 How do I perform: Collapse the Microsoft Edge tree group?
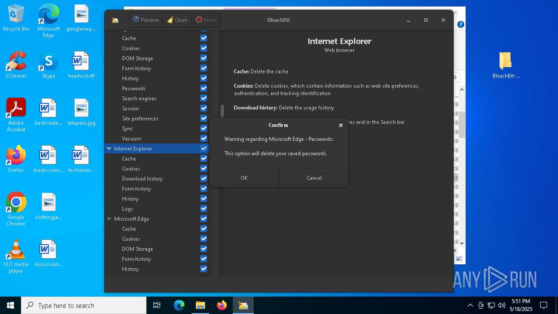point(109,219)
